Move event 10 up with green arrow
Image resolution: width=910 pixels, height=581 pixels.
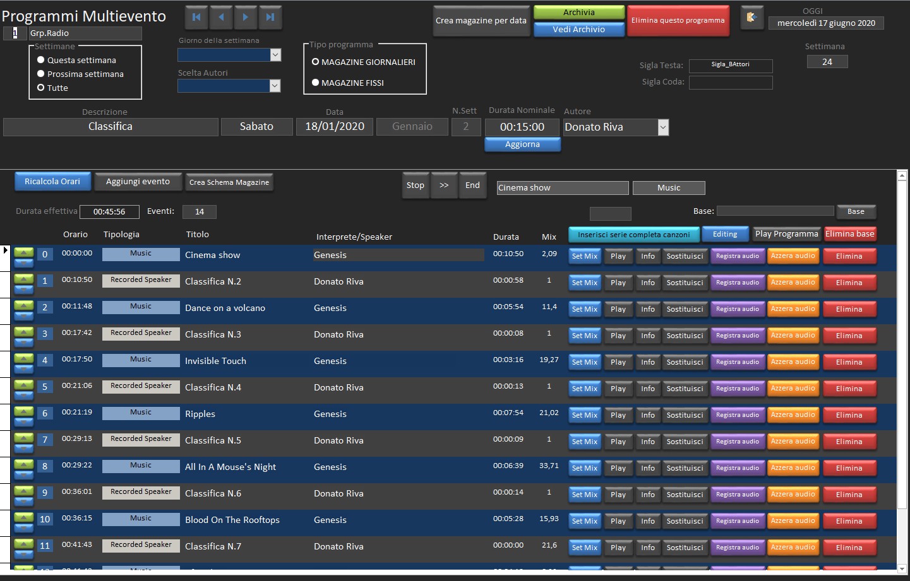(x=24, y=517)
